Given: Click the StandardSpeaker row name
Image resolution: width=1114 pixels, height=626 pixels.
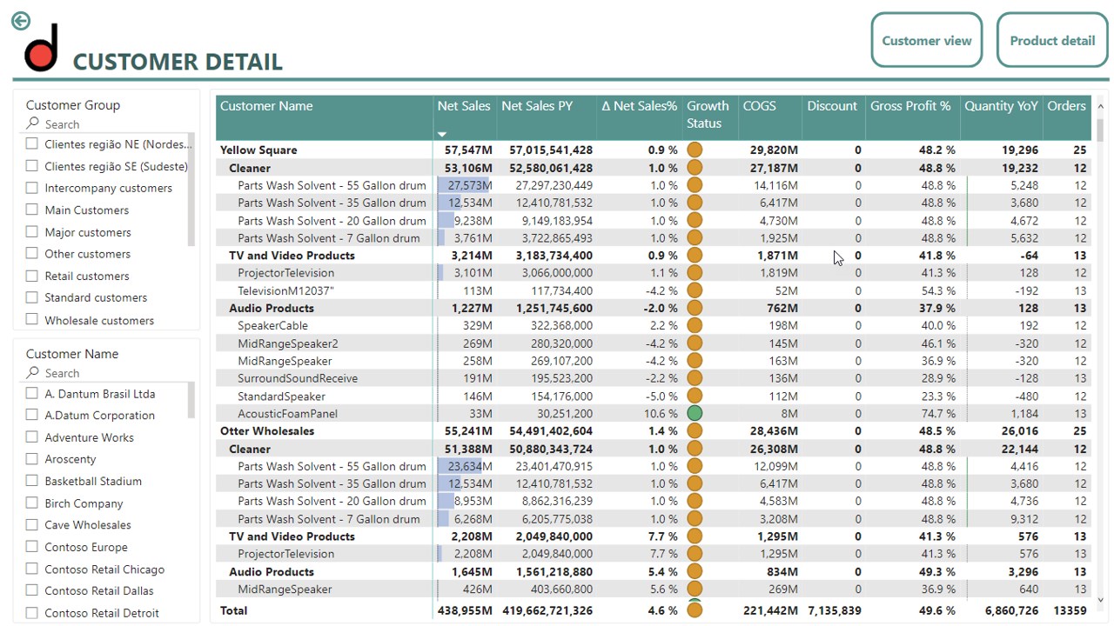Looking at the screenshot, I should click(282, 396).
